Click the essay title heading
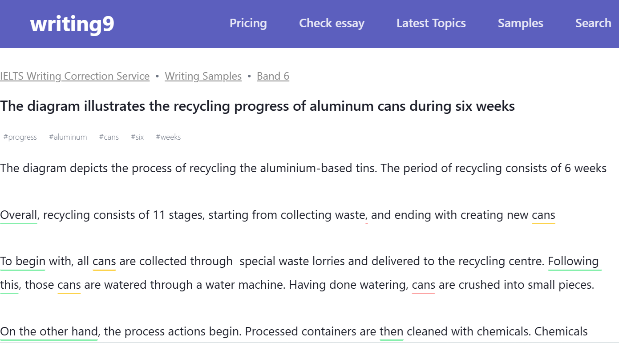 click(x=257, y=106)
